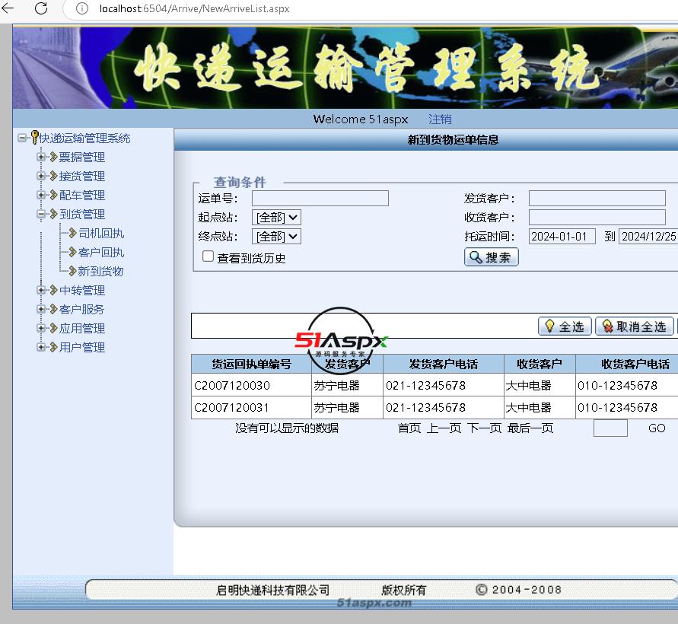678x624 pixels.
Task: Click the end date field 2024/12/25
Action: click(x=648, y=237)
